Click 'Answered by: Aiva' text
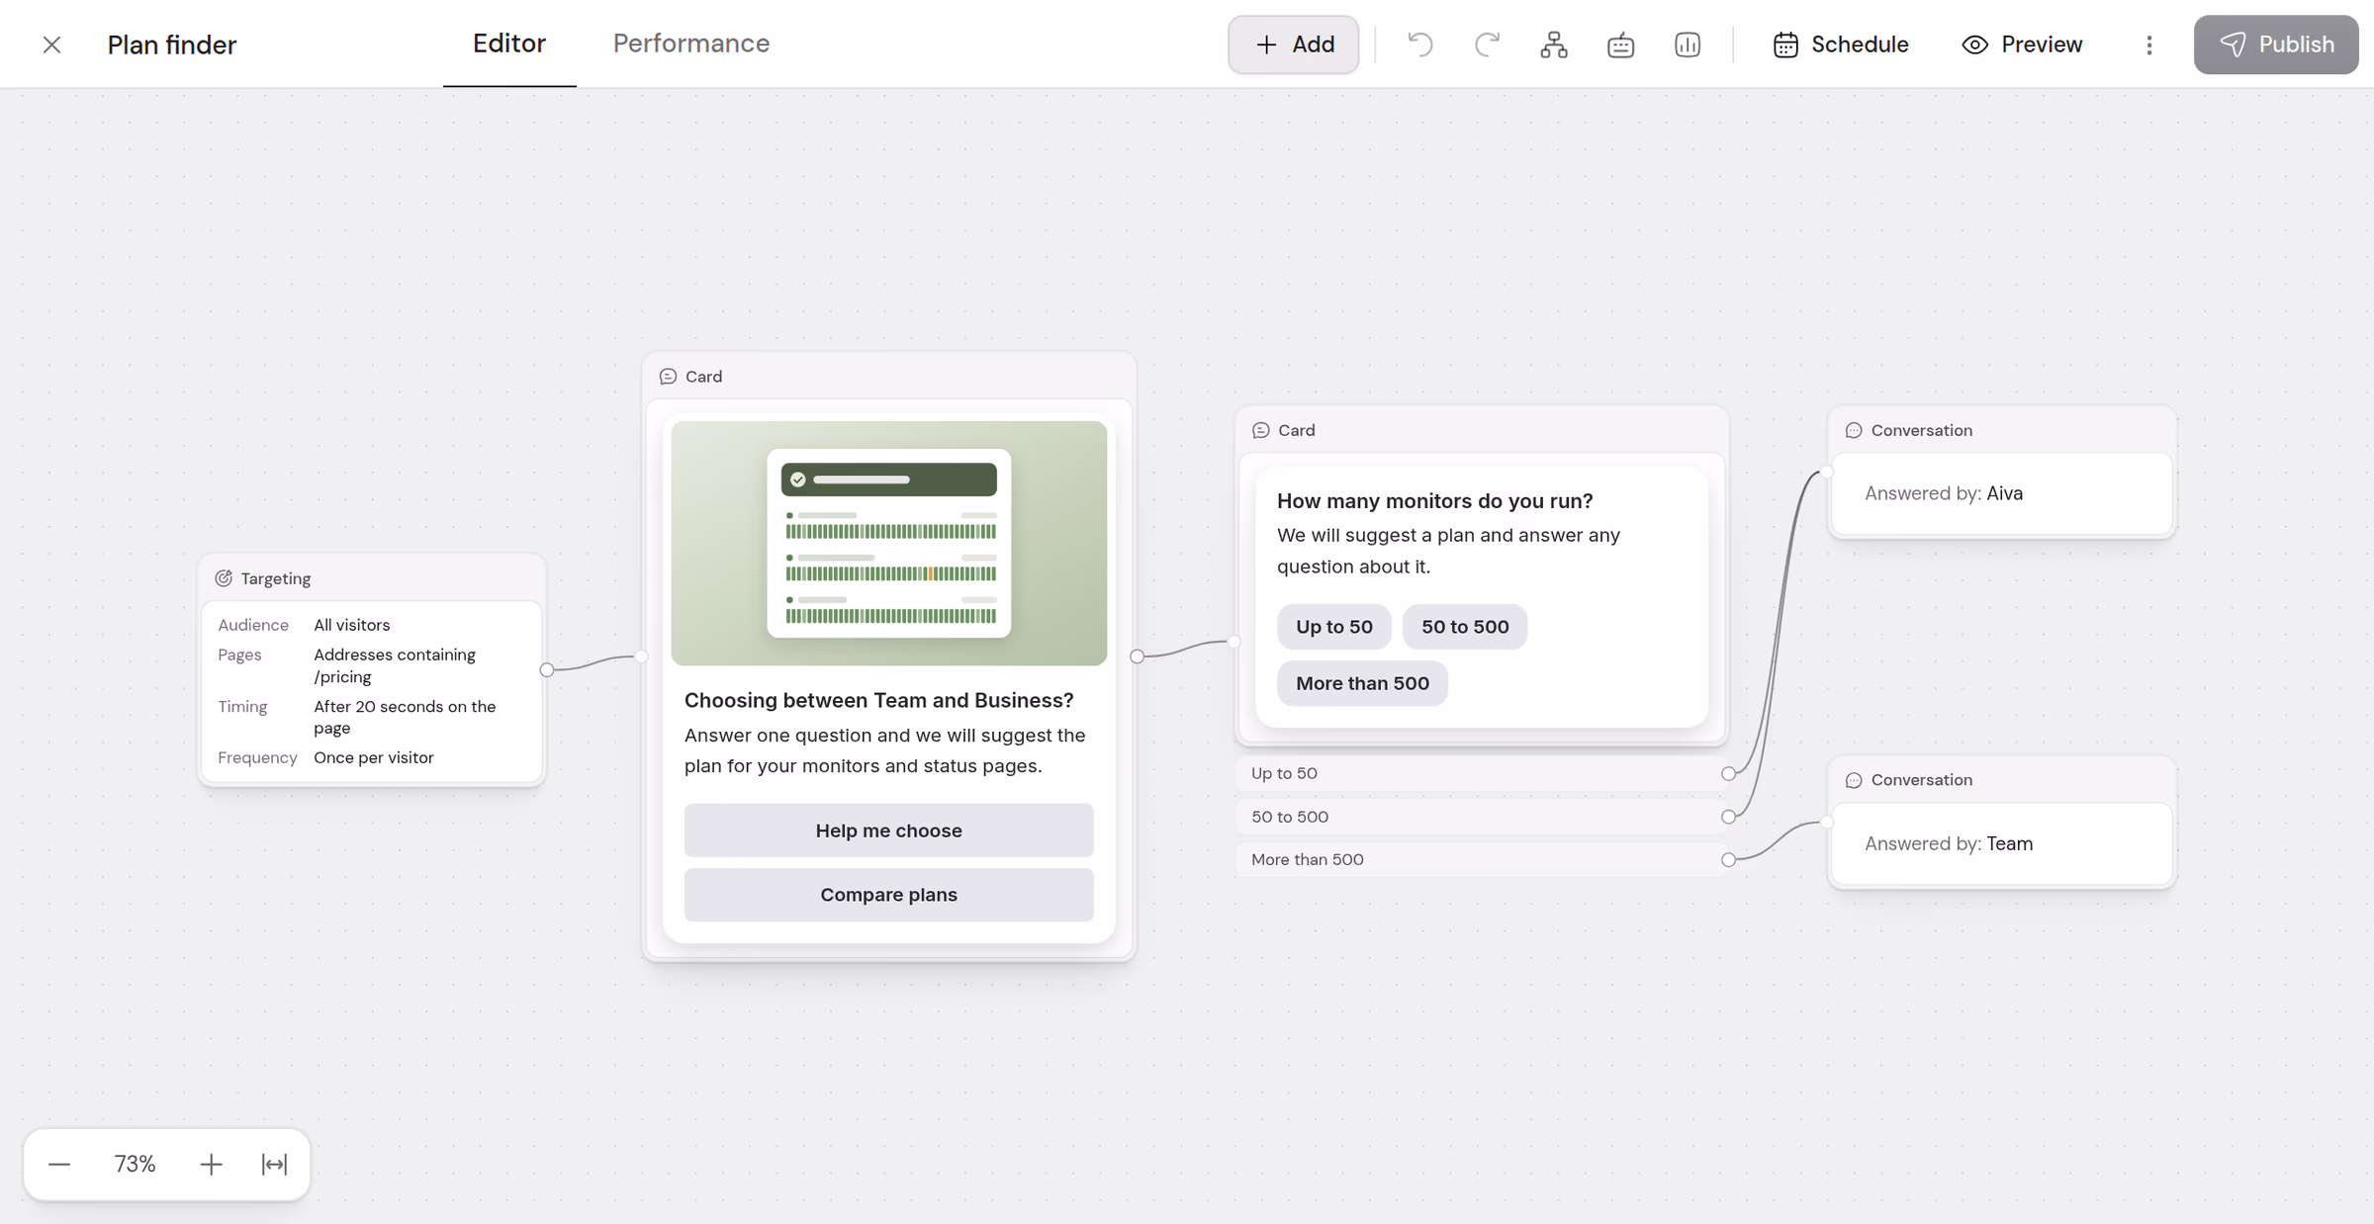The width and height of the screenshot is (2374, 1224). tap(1944, 493)
